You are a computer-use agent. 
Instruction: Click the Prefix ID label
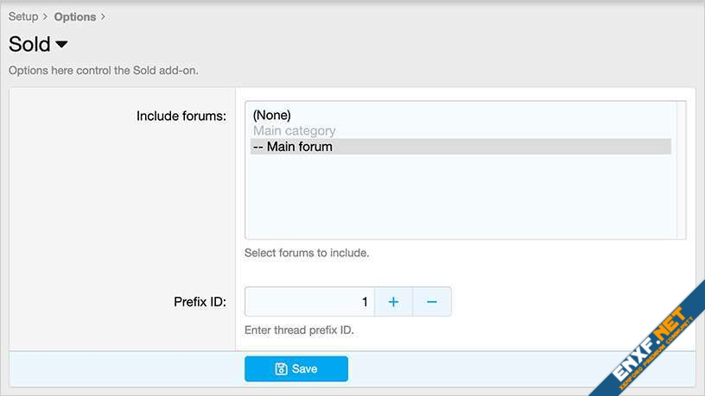(200, 302)
